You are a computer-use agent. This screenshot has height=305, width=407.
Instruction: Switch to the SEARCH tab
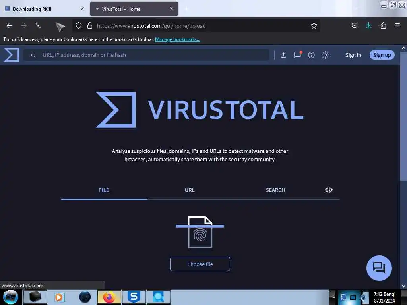pos(275,190)
